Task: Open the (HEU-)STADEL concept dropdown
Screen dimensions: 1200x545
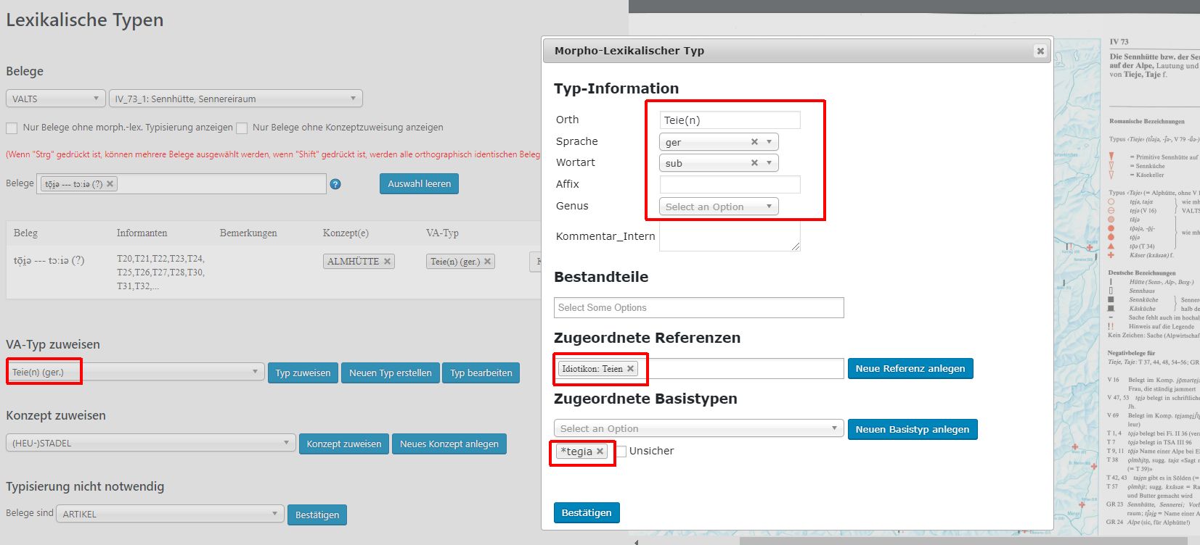Action: pos(150,443)
